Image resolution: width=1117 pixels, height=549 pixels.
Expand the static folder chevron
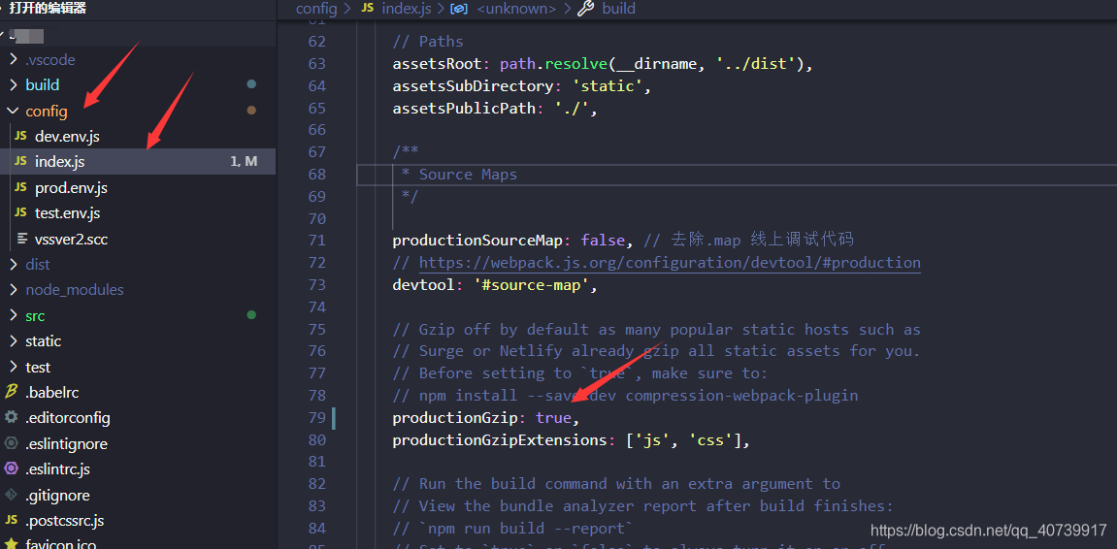13,341
